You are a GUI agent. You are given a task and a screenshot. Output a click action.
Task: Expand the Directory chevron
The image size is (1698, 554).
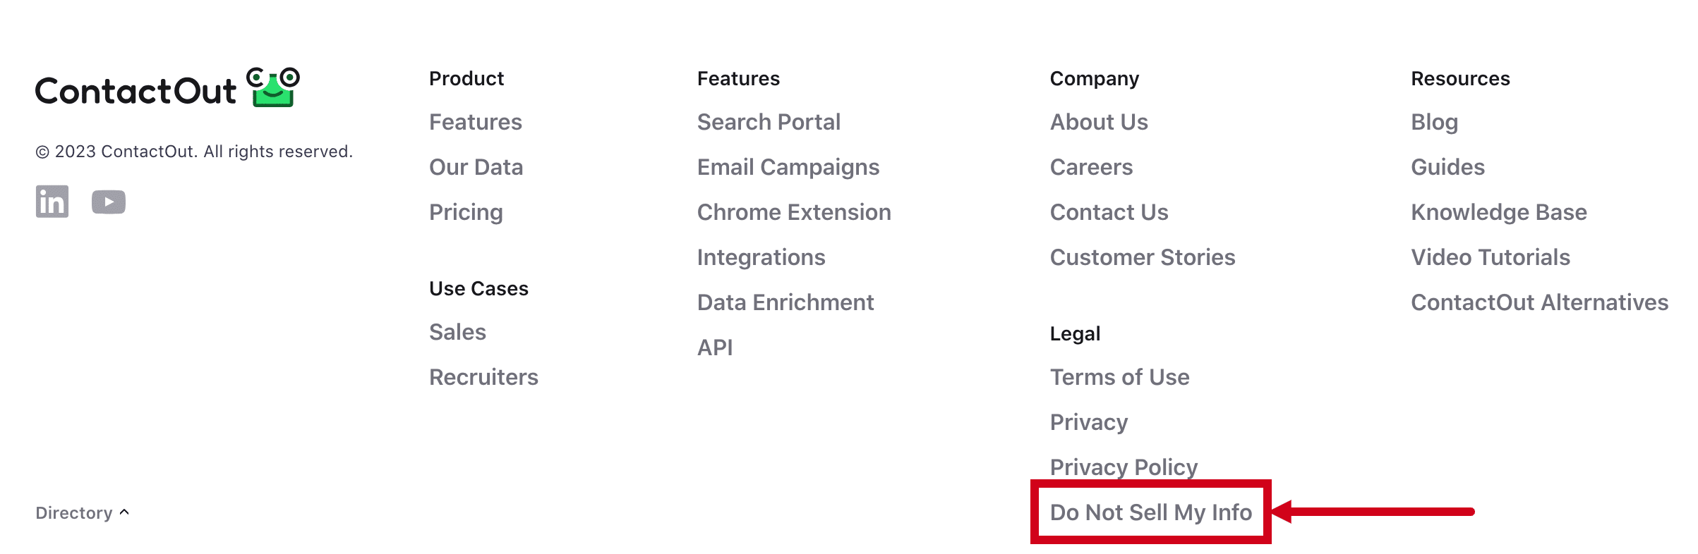click(x=124, y=512)
